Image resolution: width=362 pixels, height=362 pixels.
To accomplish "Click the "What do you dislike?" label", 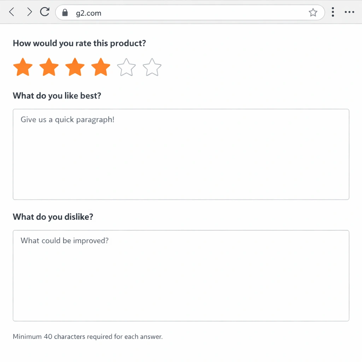I will click(53, 217).
